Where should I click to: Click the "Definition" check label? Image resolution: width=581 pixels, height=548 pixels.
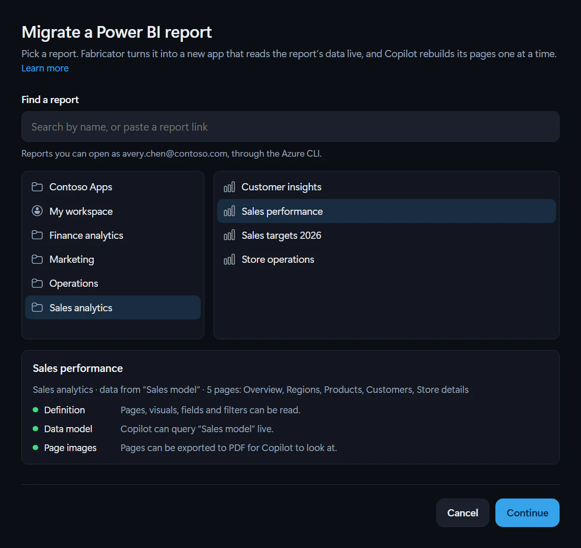65,410
